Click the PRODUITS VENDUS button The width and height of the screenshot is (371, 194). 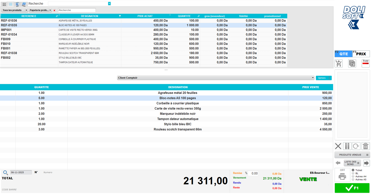tap(352, 154)
